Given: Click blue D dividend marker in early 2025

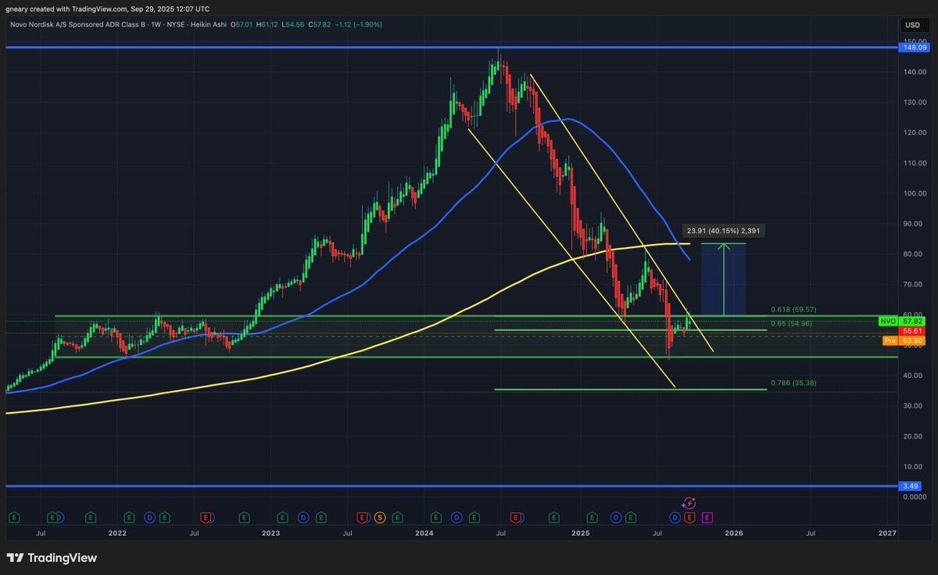Looking at the screenshot, I should point(616,518).
